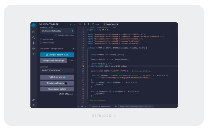Click the 'pragma solidity' line
This screenshot has width=212, height=132.
98,30
